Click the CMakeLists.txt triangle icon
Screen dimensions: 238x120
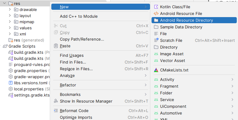pos(156,70)
